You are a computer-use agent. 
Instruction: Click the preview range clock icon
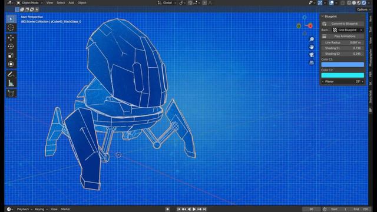coord(325,209)
